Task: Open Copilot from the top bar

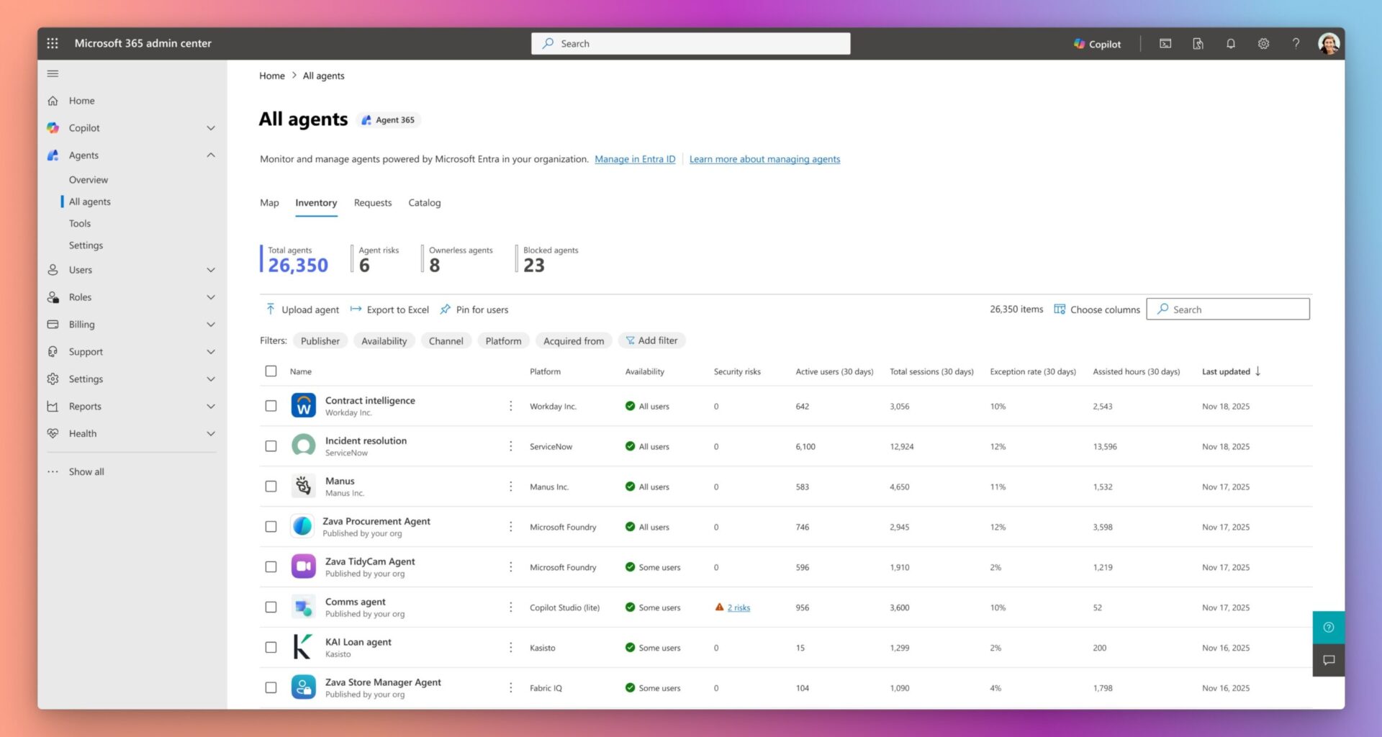Action: pyautogui.click(x=1097, y=44)
